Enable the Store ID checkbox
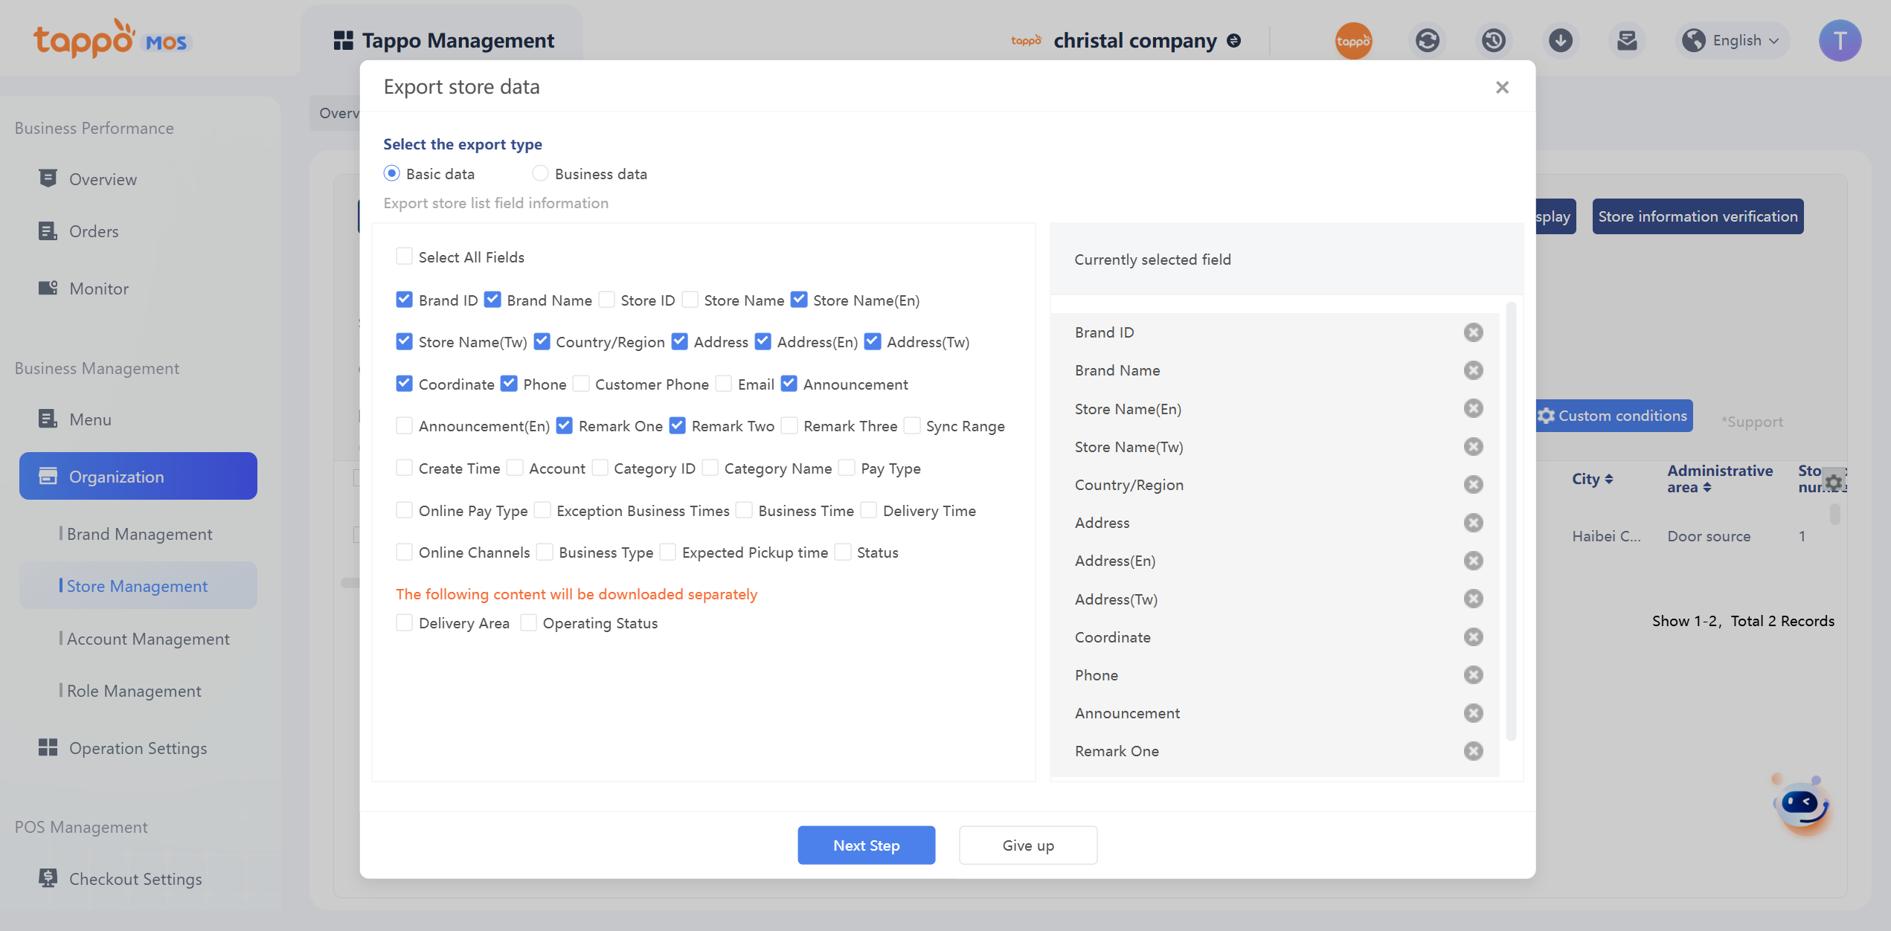Screen dimensions: 1891x931 [x=607, y=300]
